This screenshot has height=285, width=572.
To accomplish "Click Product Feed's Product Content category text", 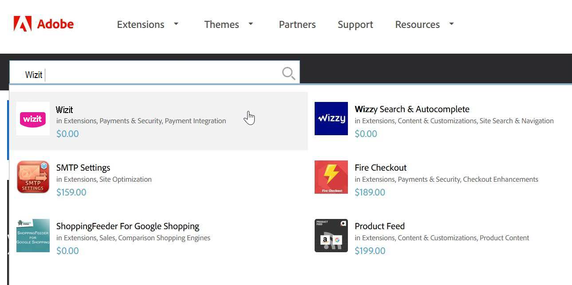I will click(x=505, y=238).
